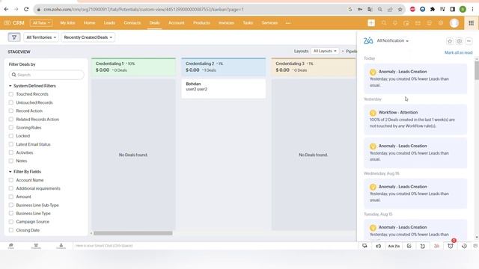Check the Amount field filter

[11, 197]
